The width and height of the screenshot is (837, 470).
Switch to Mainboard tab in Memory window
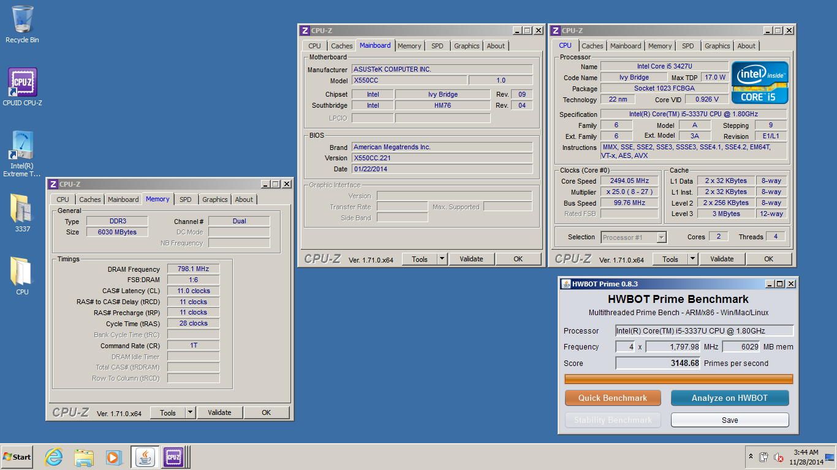(123, 200)
